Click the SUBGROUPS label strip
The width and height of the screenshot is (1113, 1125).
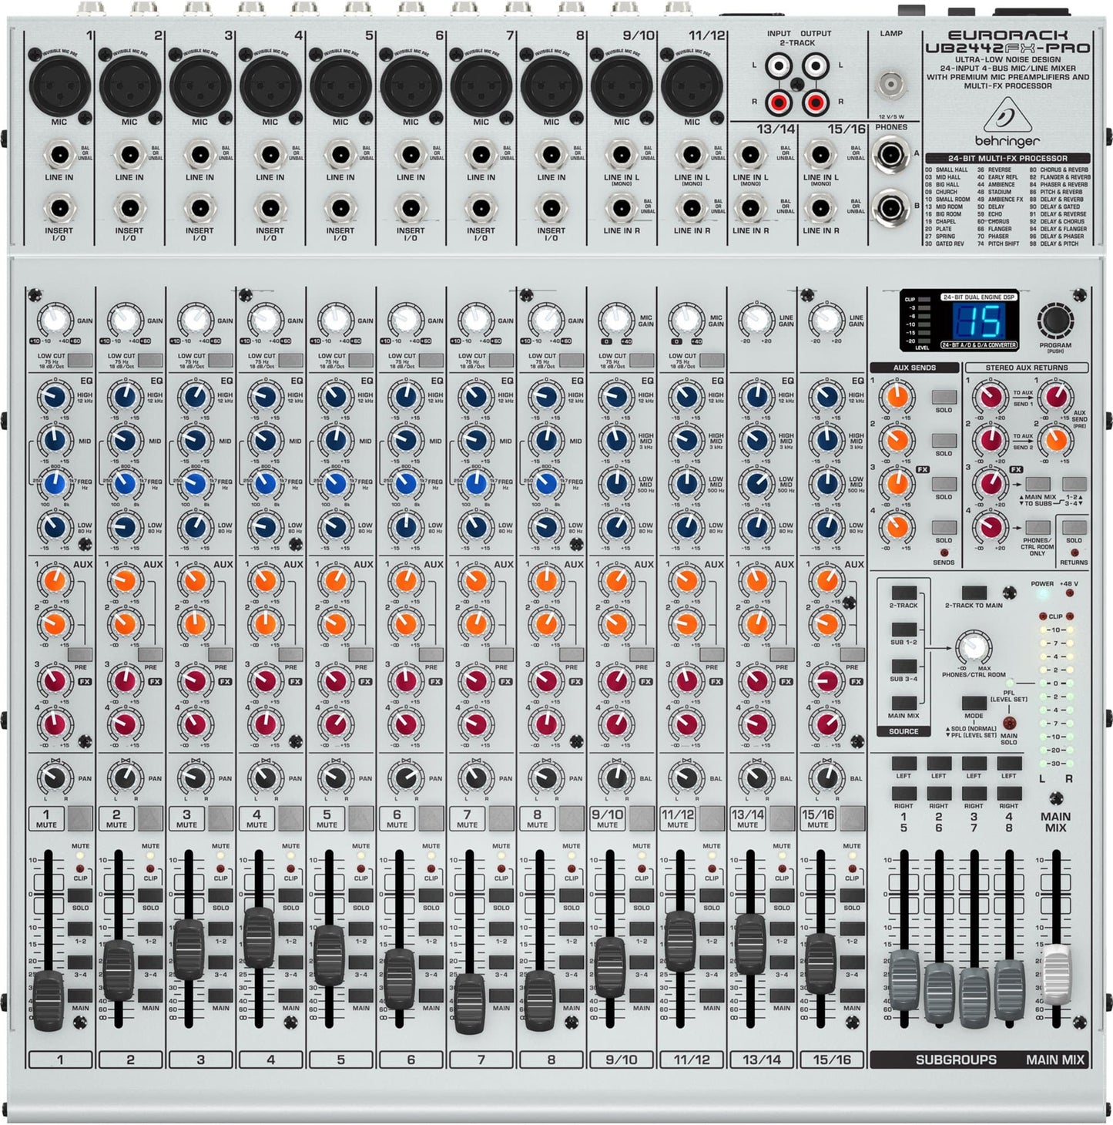point(956,1060)
